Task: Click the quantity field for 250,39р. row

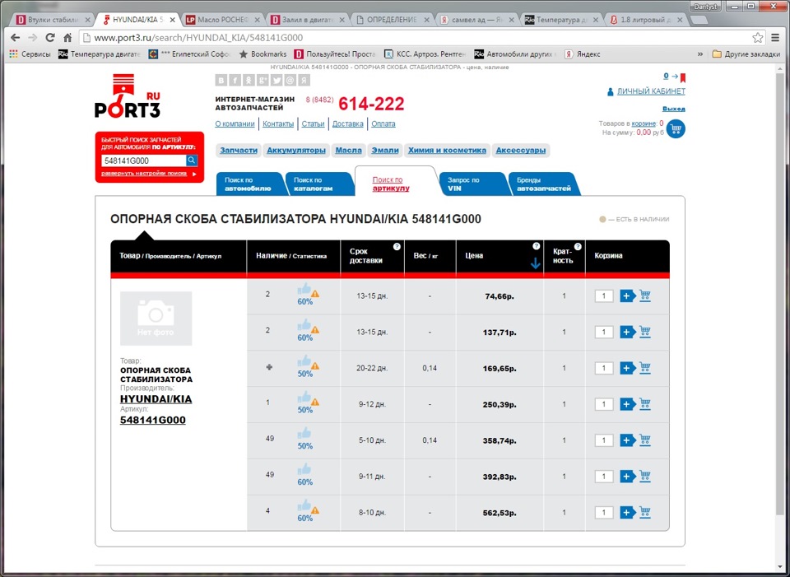Action: 604,404
